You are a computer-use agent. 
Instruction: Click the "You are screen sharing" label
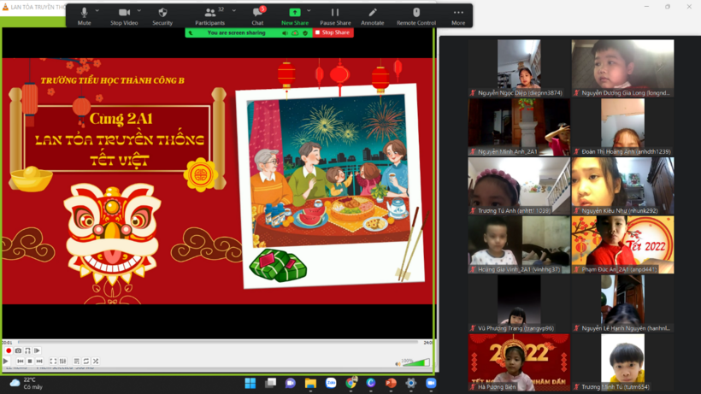[x=236, y=32]
